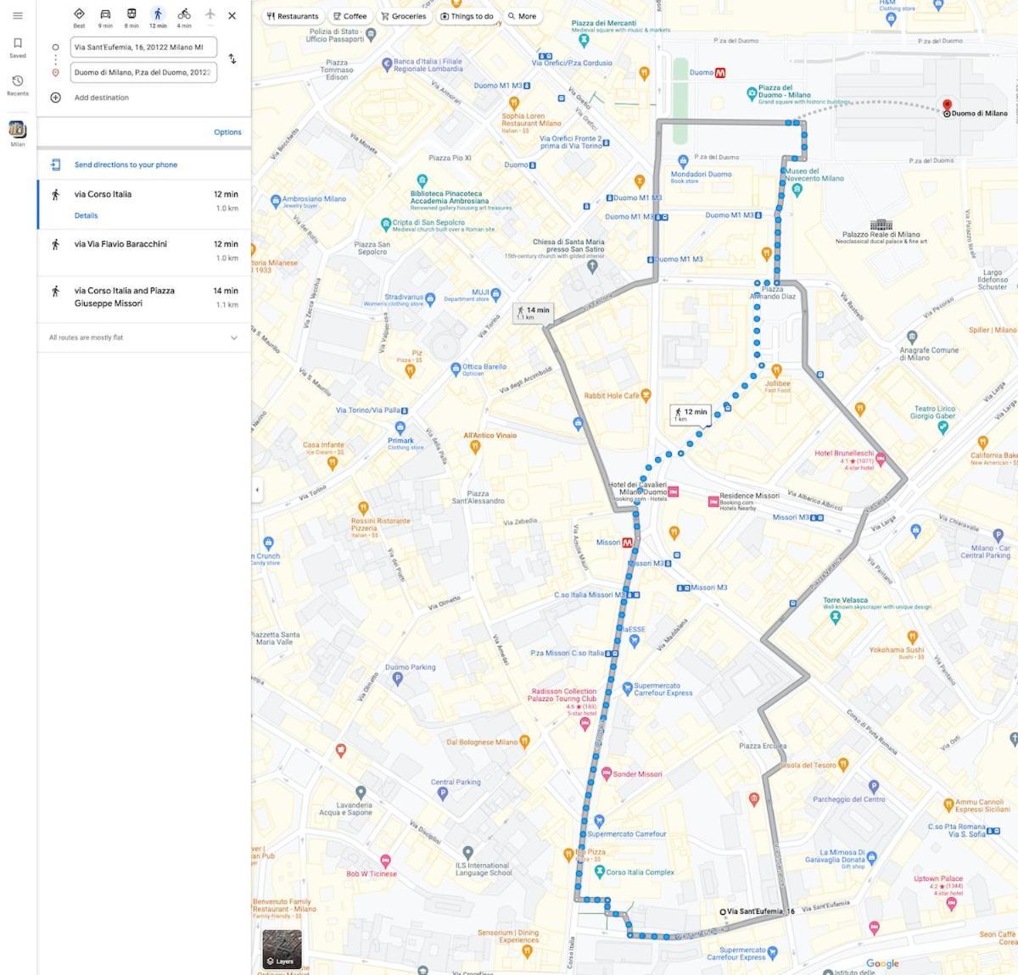Select route via Corso Italia
1018x975 pixels.
click(144, 204)
